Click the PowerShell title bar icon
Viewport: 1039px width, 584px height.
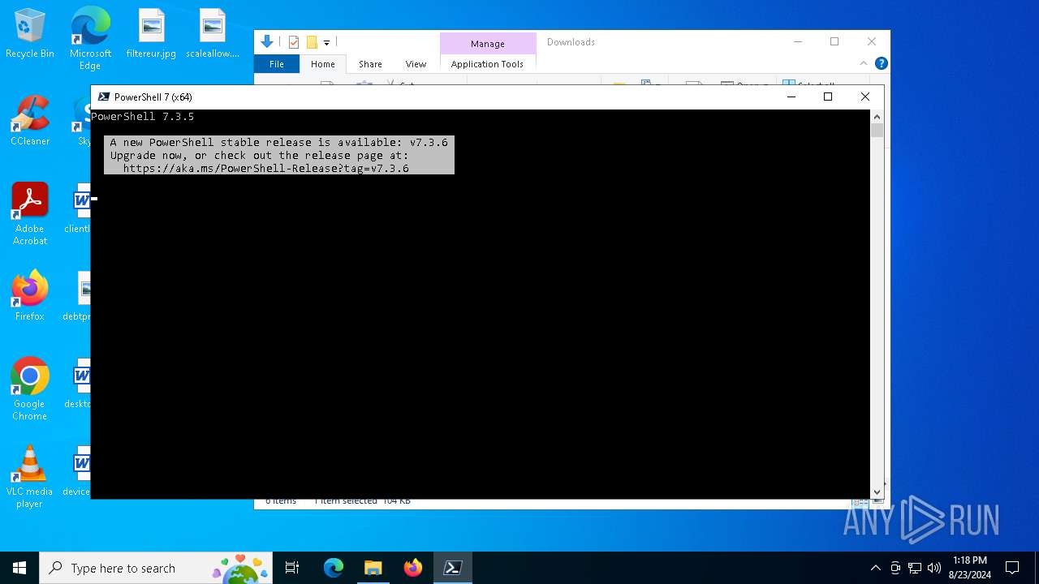(x=104, y=97)
